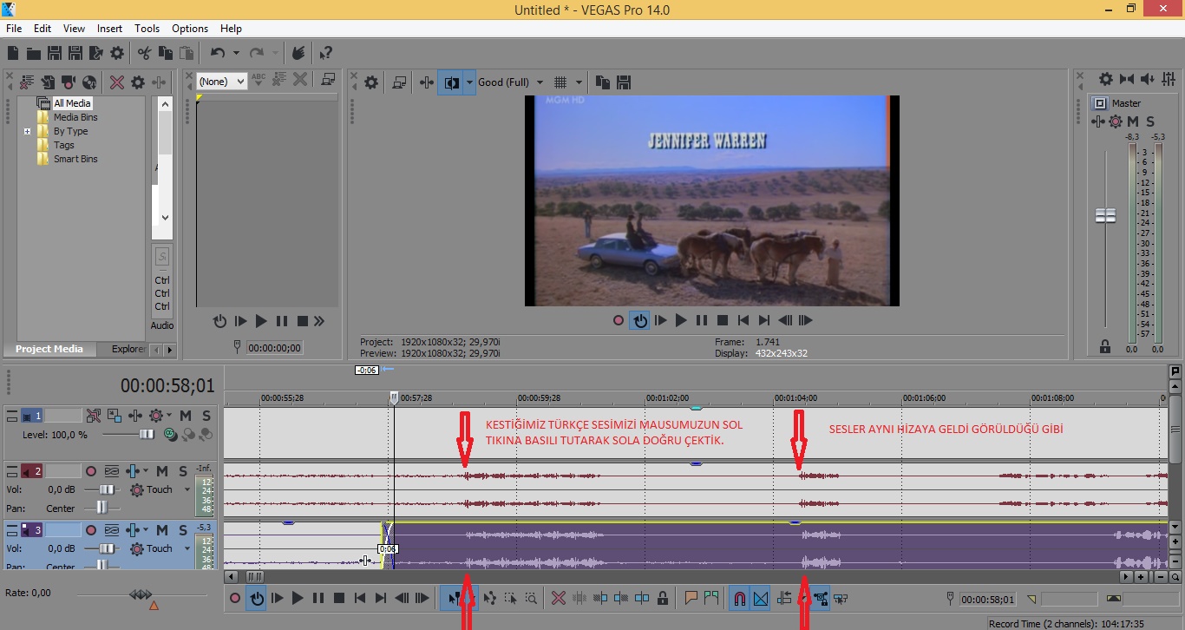Viewport: 1185px width, 630px height.
Task: Open split screen view dropdown arrow
Action: tap(470, 82)
